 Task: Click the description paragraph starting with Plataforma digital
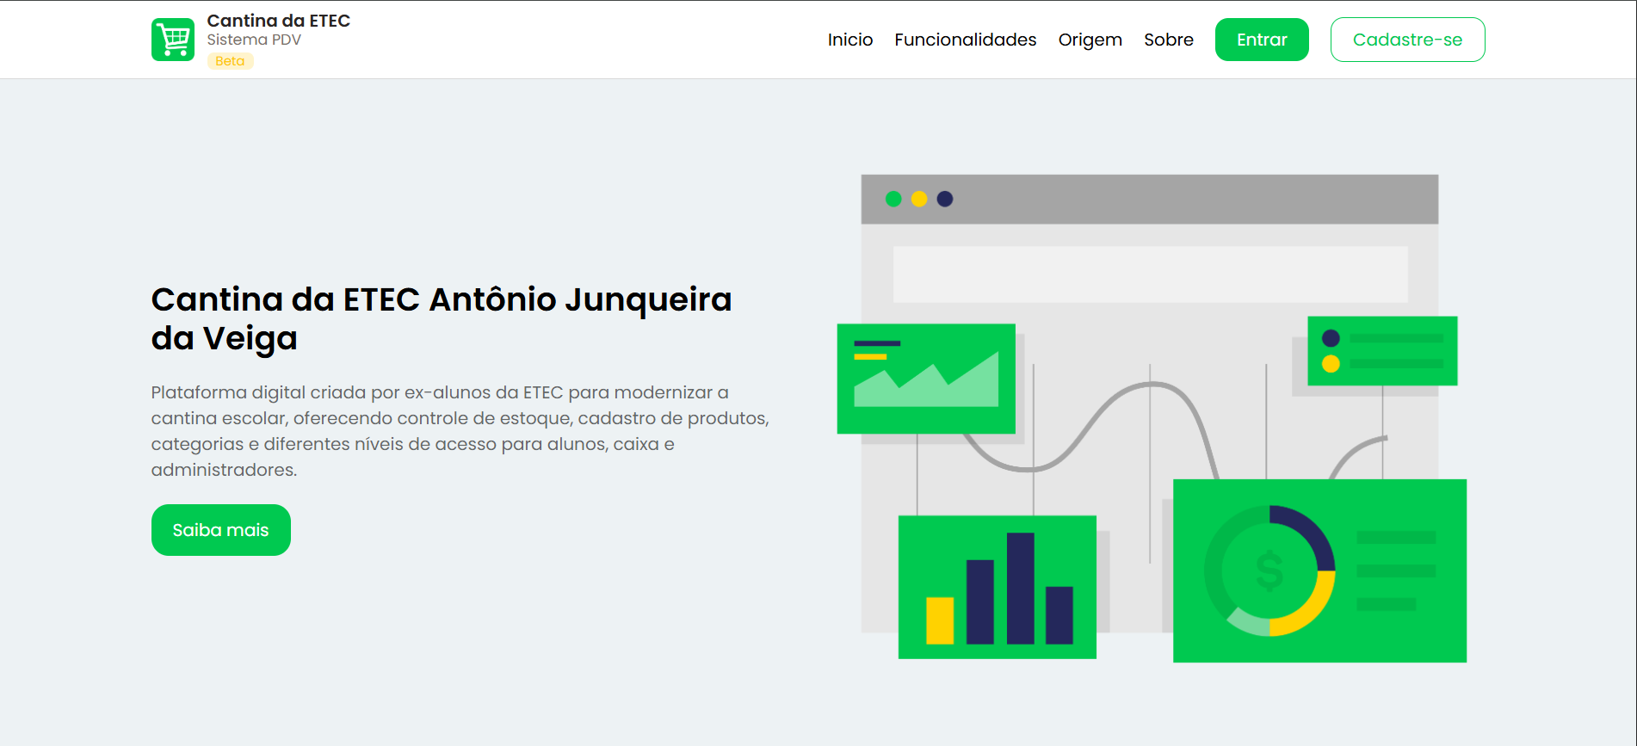460,431
